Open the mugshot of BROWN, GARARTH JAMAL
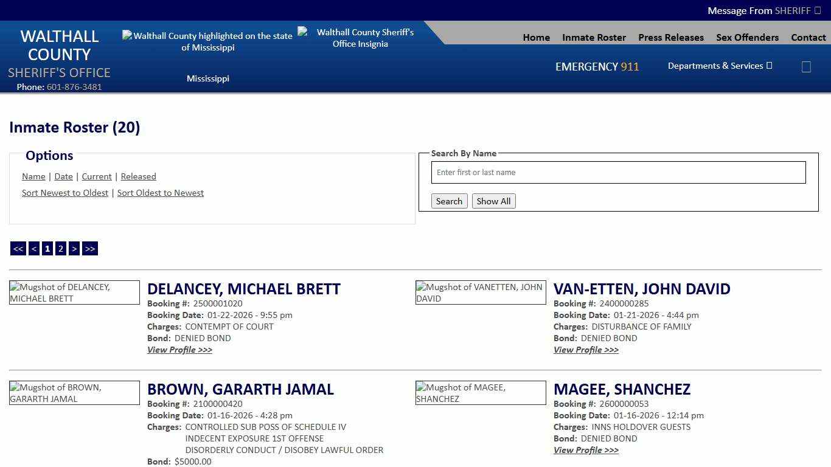 [74, 393]
